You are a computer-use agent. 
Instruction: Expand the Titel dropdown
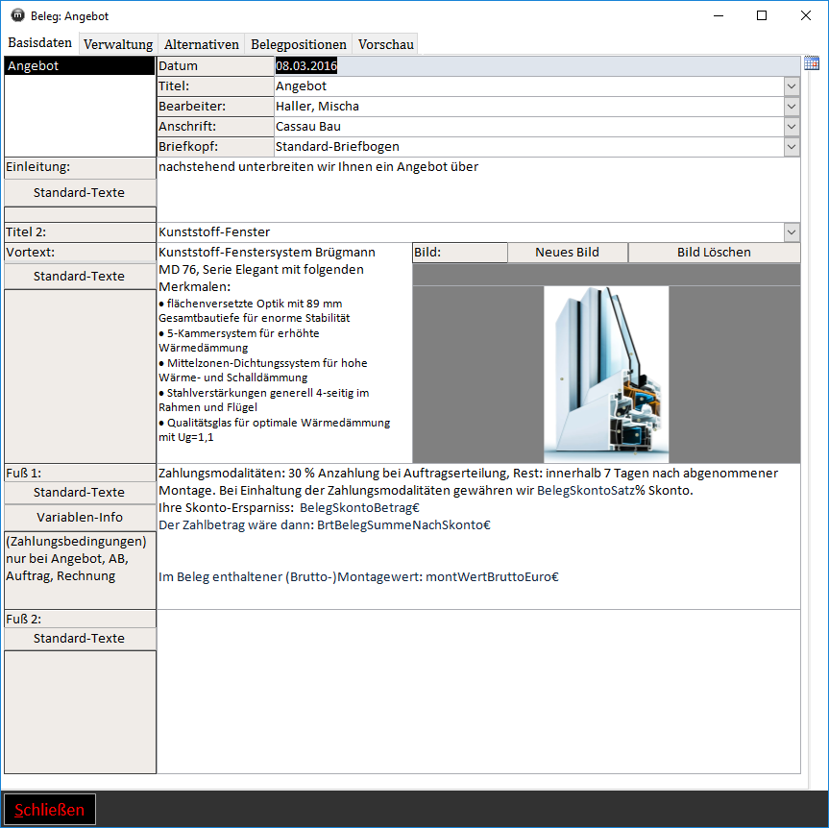[x=792, y=86]
